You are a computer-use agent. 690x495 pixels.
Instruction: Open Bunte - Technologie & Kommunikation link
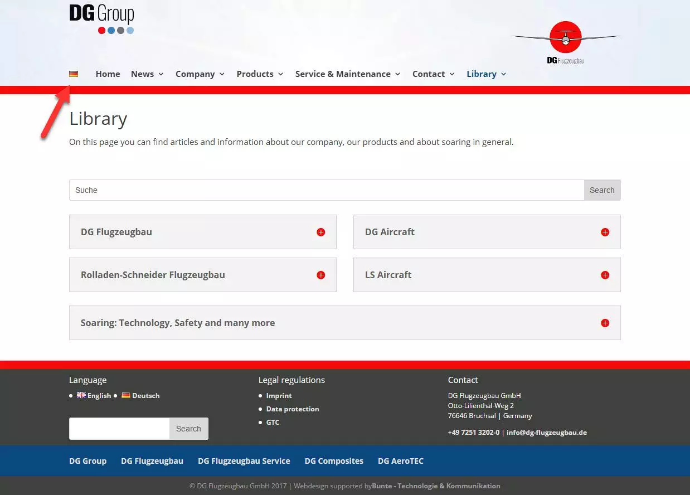436,486
